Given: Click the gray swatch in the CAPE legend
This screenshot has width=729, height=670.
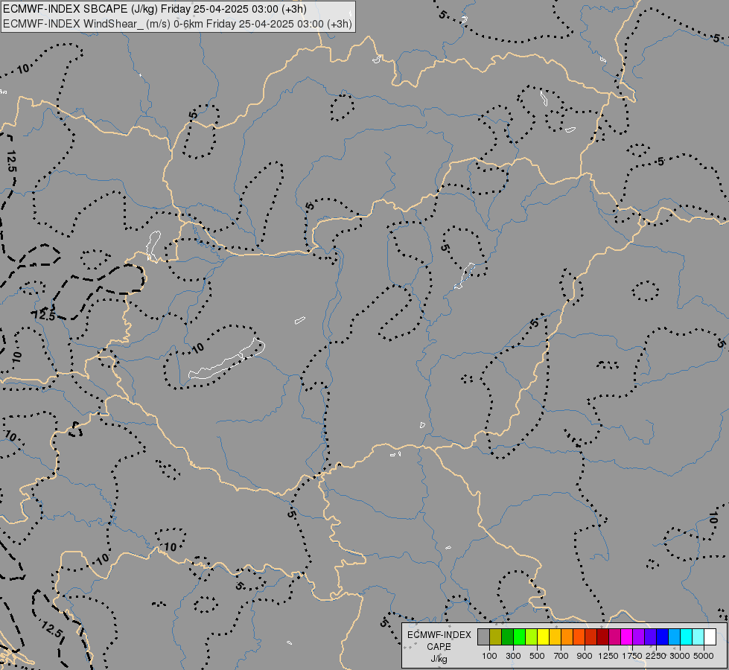Looking at the screenshot, I should (x=483, y=636).
